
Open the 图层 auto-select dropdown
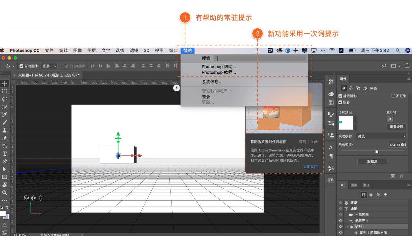49,66
